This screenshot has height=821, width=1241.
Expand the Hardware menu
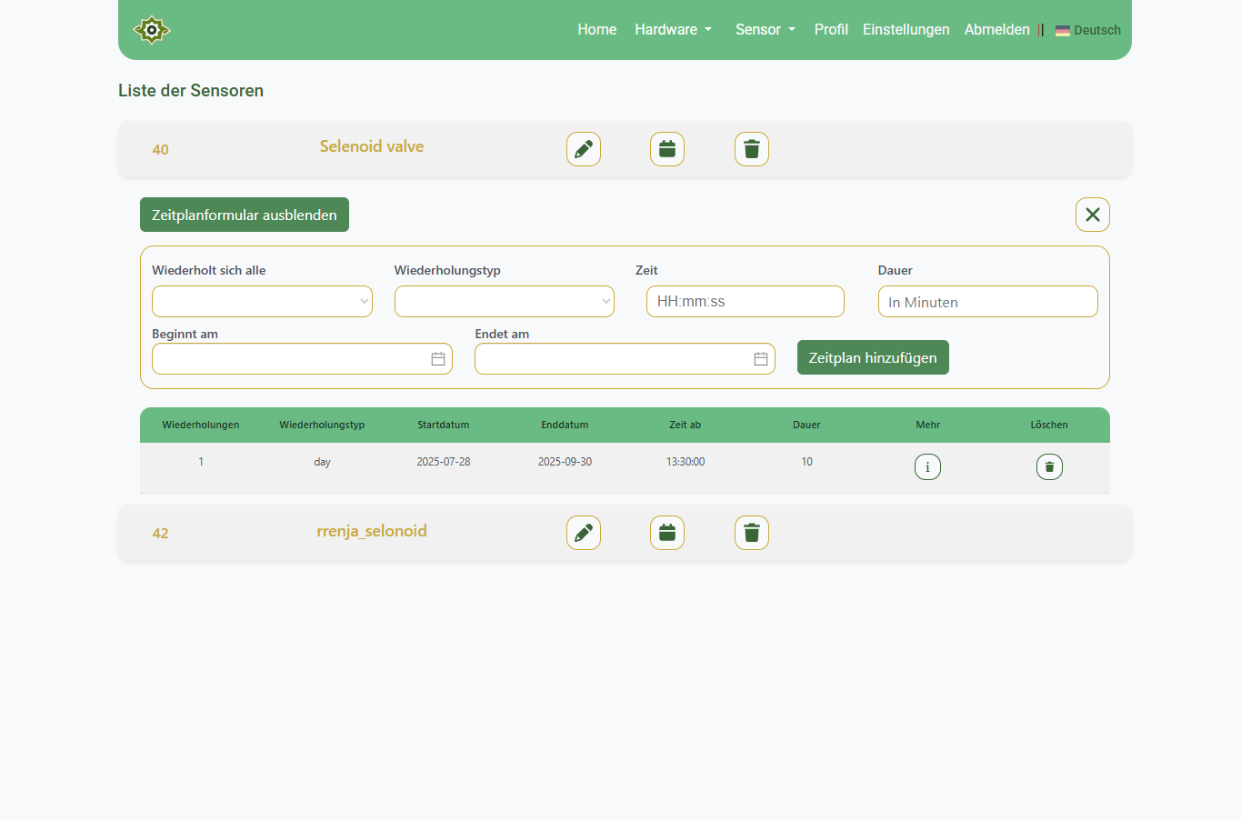pos(673,30)
